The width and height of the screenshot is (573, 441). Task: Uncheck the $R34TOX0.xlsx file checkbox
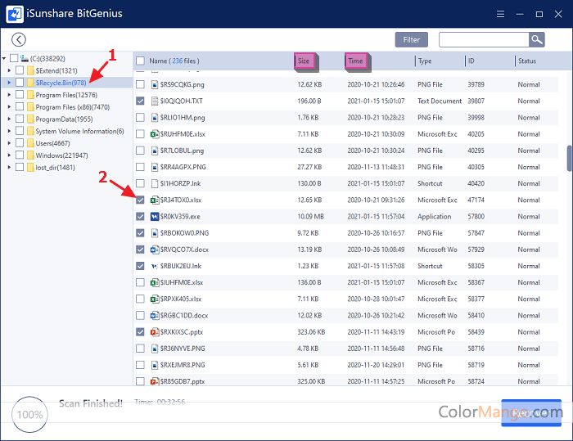140,200
